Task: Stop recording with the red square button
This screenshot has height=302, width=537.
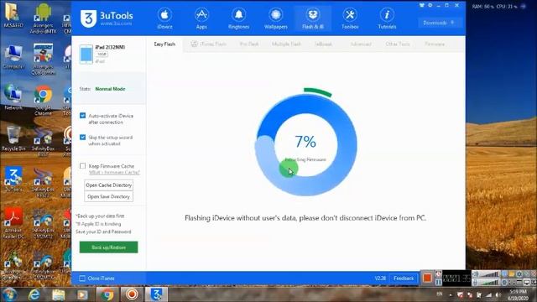Action: point(427,278)
